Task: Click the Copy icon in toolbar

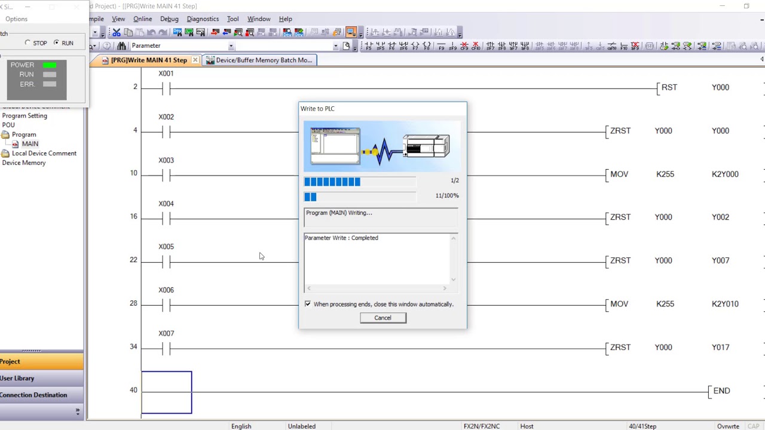Action: pyautogui.click(x=128, y=32)
